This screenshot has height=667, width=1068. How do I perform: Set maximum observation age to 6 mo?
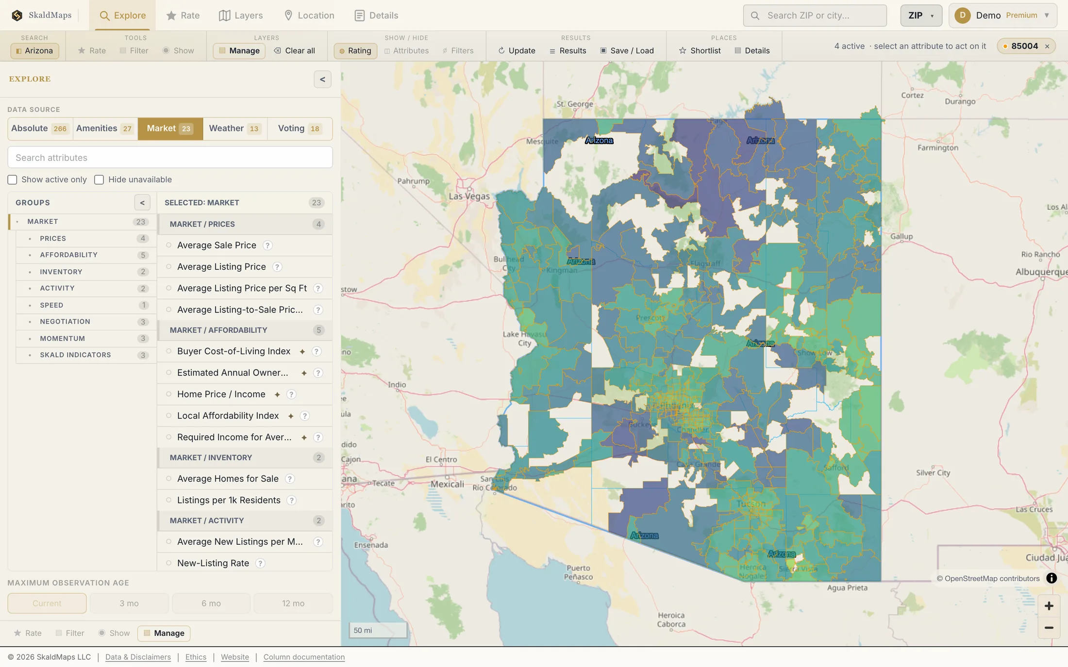(211, 603)
